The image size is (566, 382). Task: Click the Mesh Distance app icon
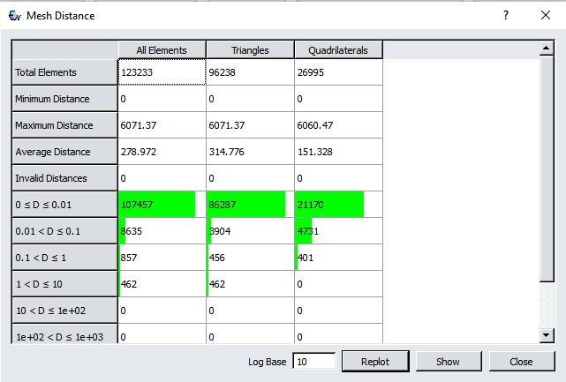point(14,15)
